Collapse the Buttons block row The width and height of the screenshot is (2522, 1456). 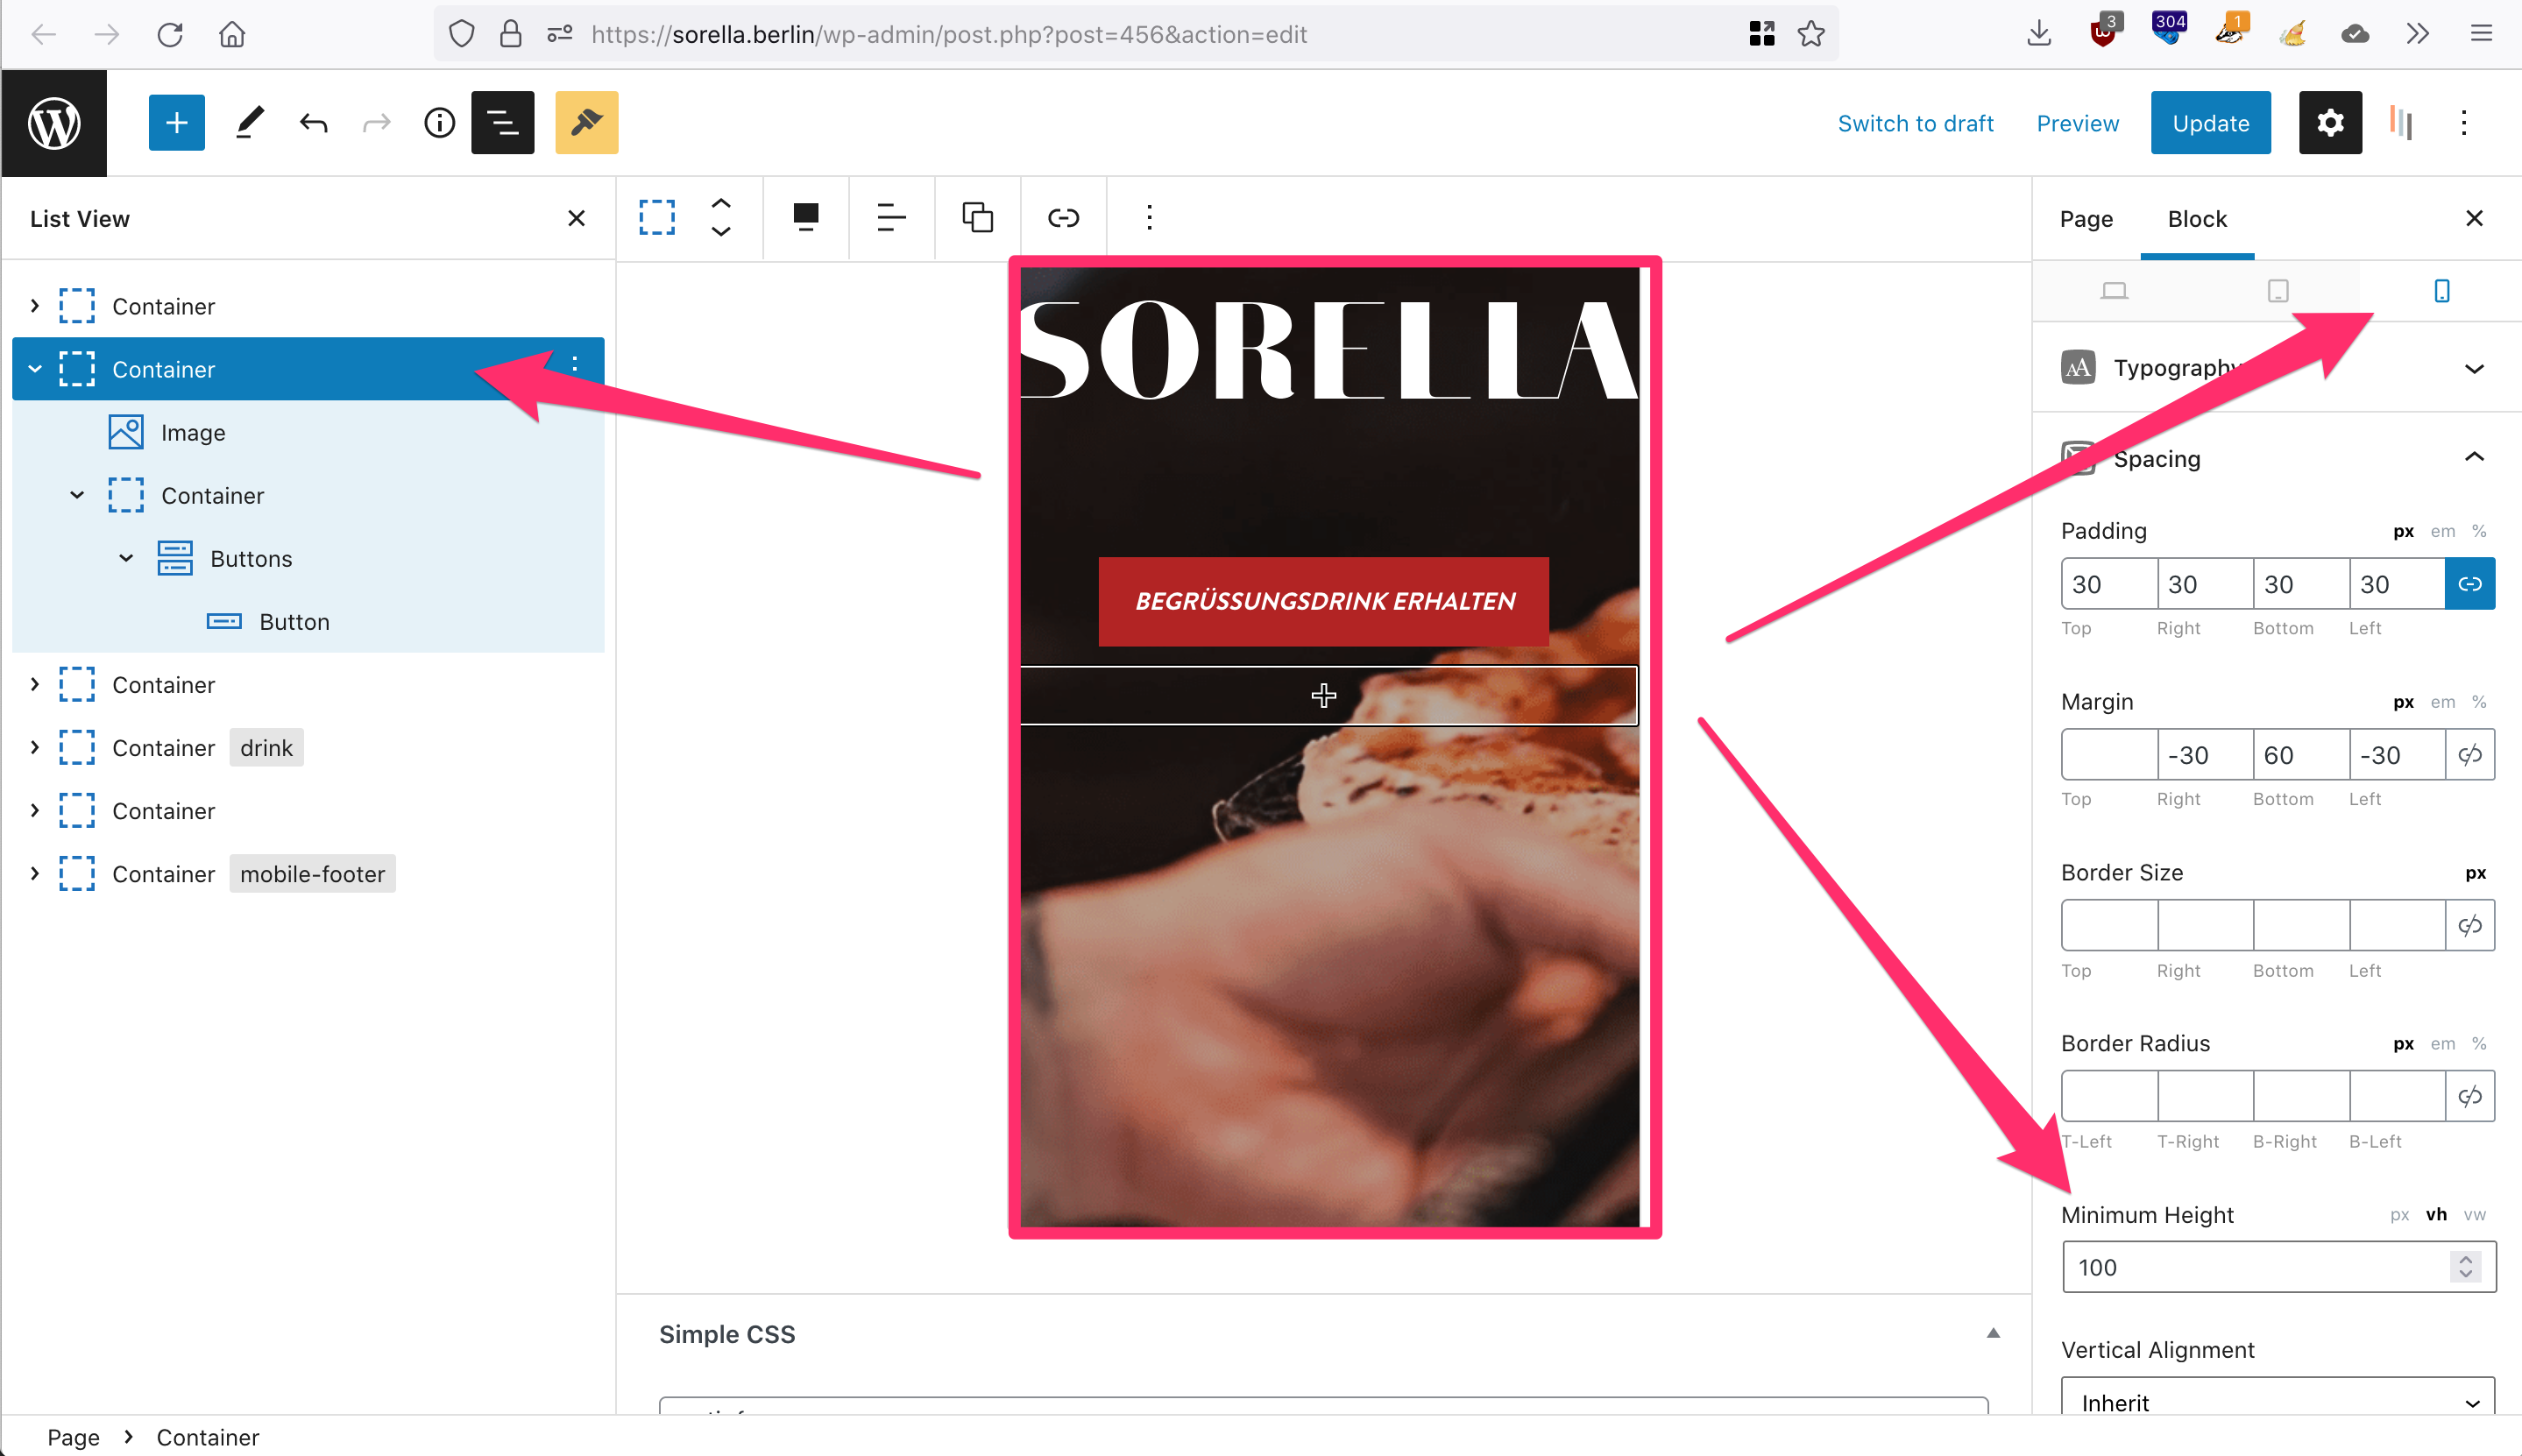click(126, 559)
